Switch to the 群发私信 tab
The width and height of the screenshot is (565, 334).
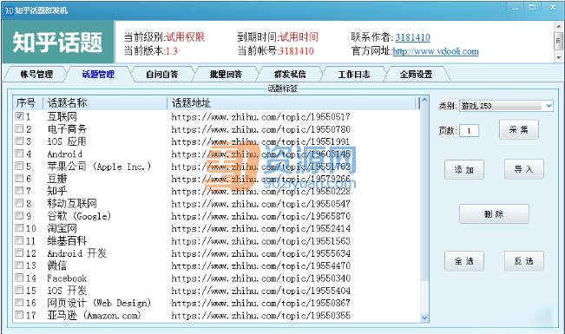click(290, 75)
